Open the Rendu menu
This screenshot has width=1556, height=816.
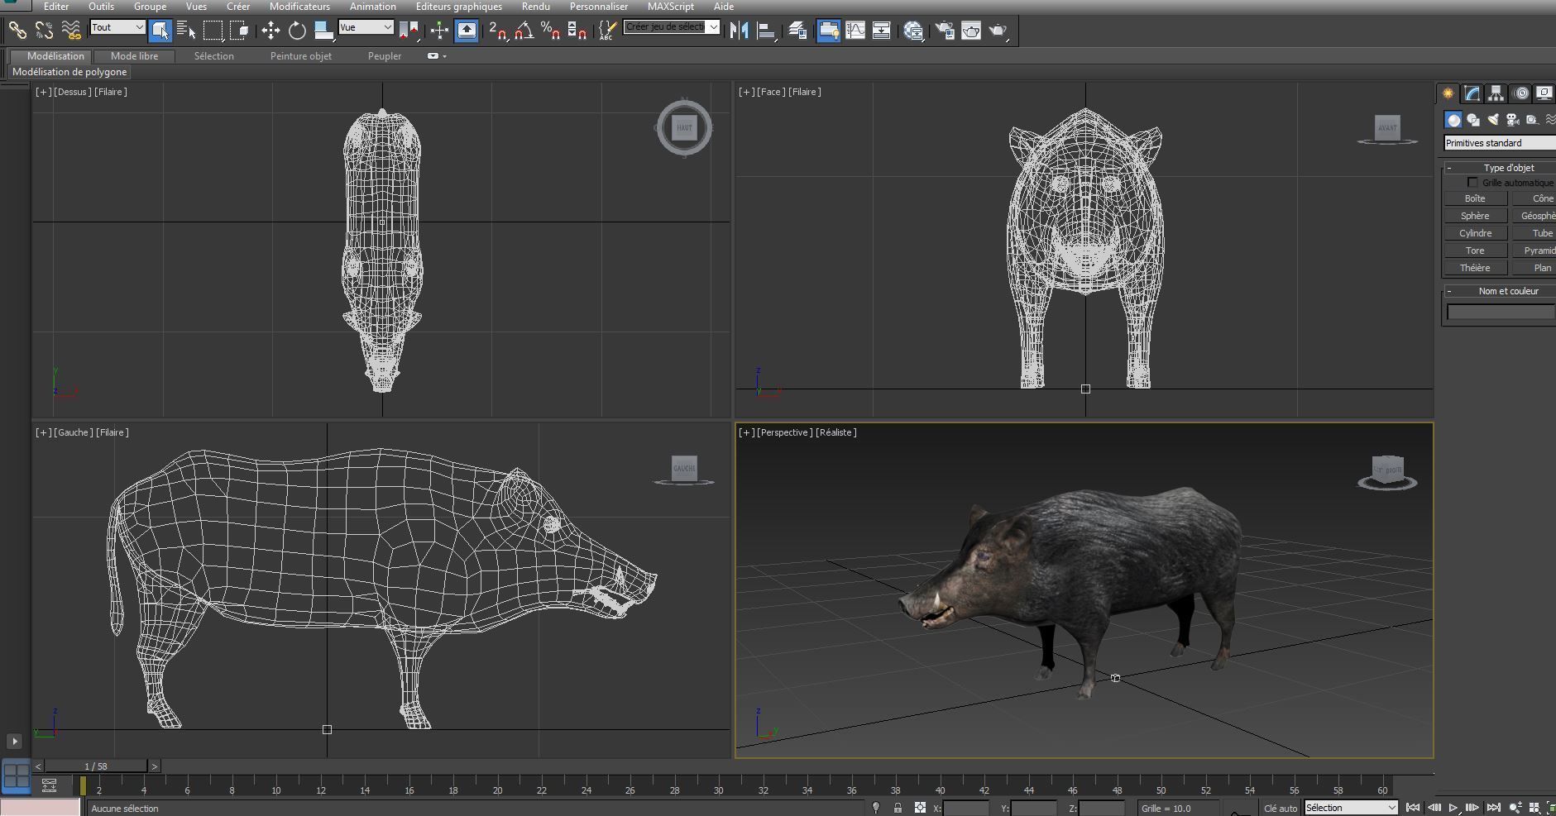click(536, 7)
